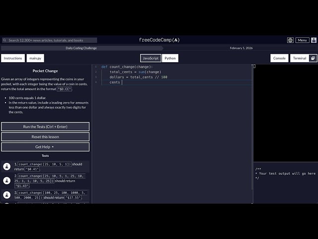Click the 'dollars = total_cents // 100' line
This screenshot has height=239, width=318.
coord(138,77)
